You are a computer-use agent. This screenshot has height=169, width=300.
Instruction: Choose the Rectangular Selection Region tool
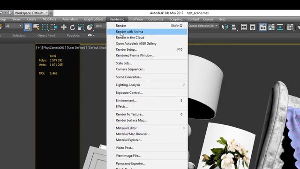pos(45,27)
